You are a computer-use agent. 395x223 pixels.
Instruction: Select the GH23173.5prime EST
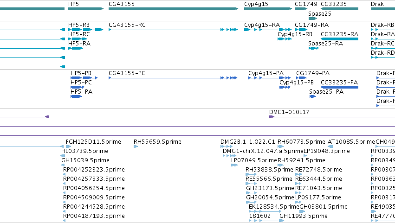[252, 193]
